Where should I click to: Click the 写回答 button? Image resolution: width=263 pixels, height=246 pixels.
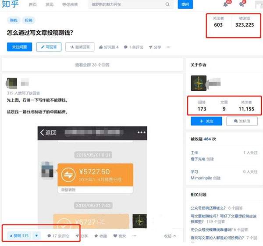point(49,47)
